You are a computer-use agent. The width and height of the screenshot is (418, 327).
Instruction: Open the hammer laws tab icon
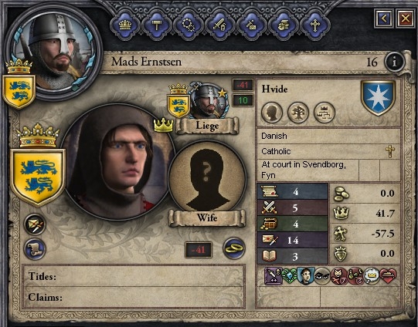pos(157,25)
